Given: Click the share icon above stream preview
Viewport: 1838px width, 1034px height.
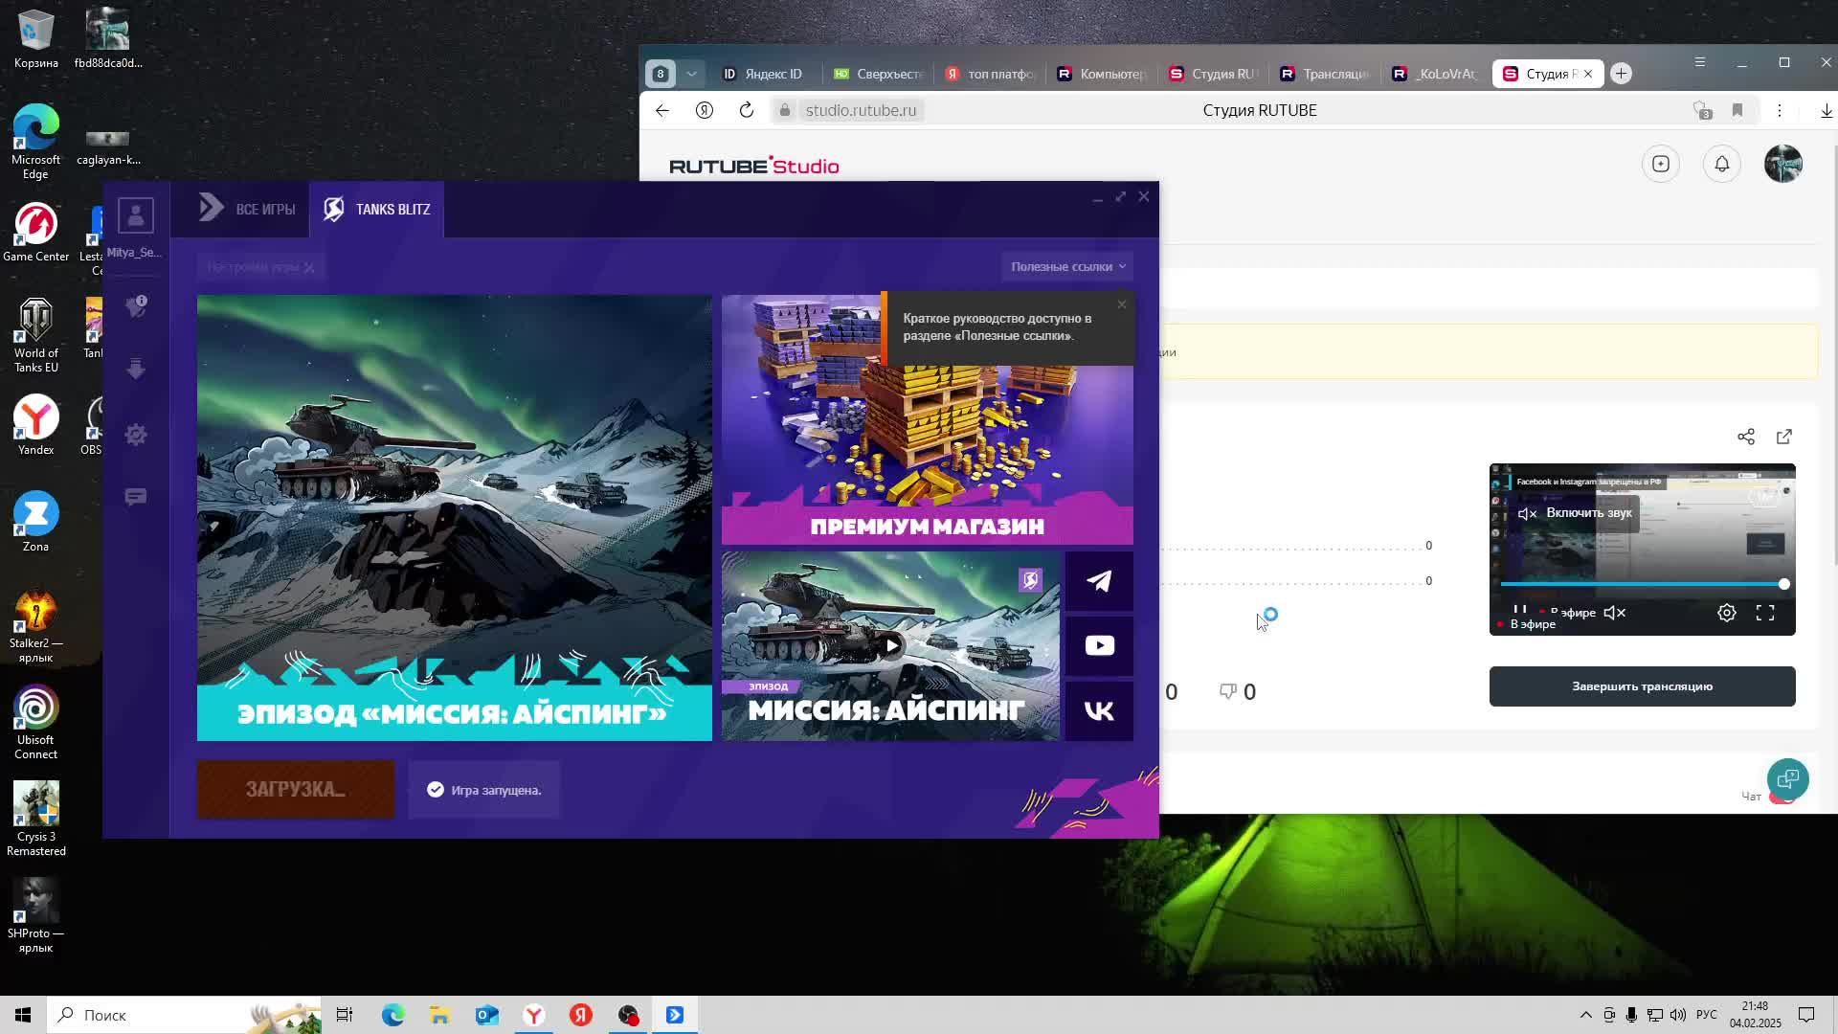Looking at the screenshot, I should click(x=1745, y=437).
